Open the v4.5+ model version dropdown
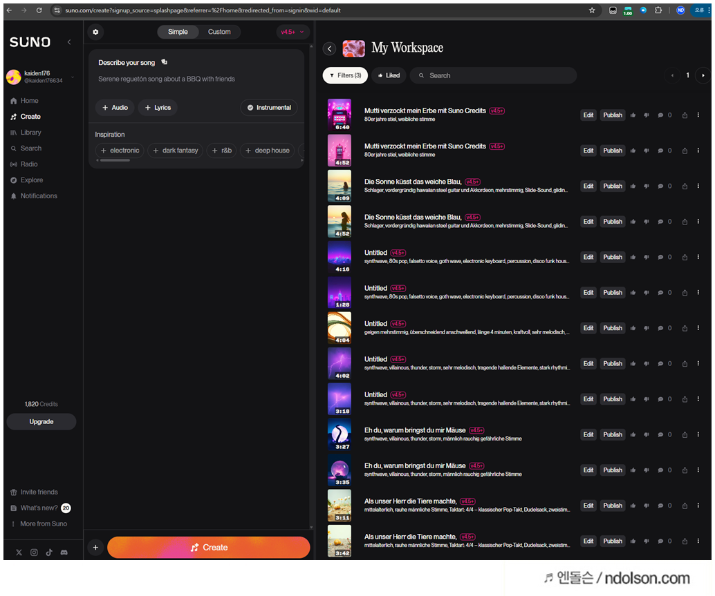Screen dimensions: 715x596 click(x=292, y=32)
